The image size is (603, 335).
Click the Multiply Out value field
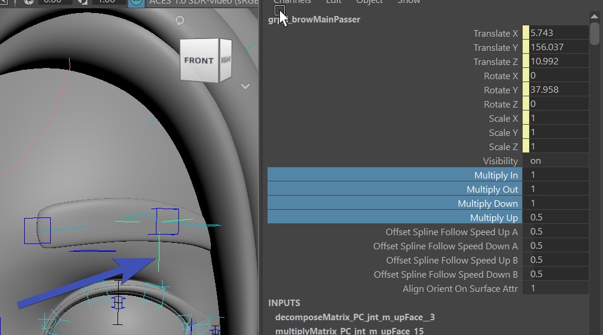coord(556,189)
